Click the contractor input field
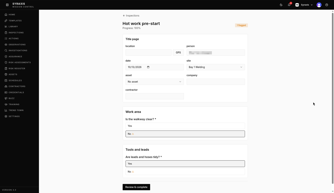Viewport: 334px width, 193px height. 154,96
